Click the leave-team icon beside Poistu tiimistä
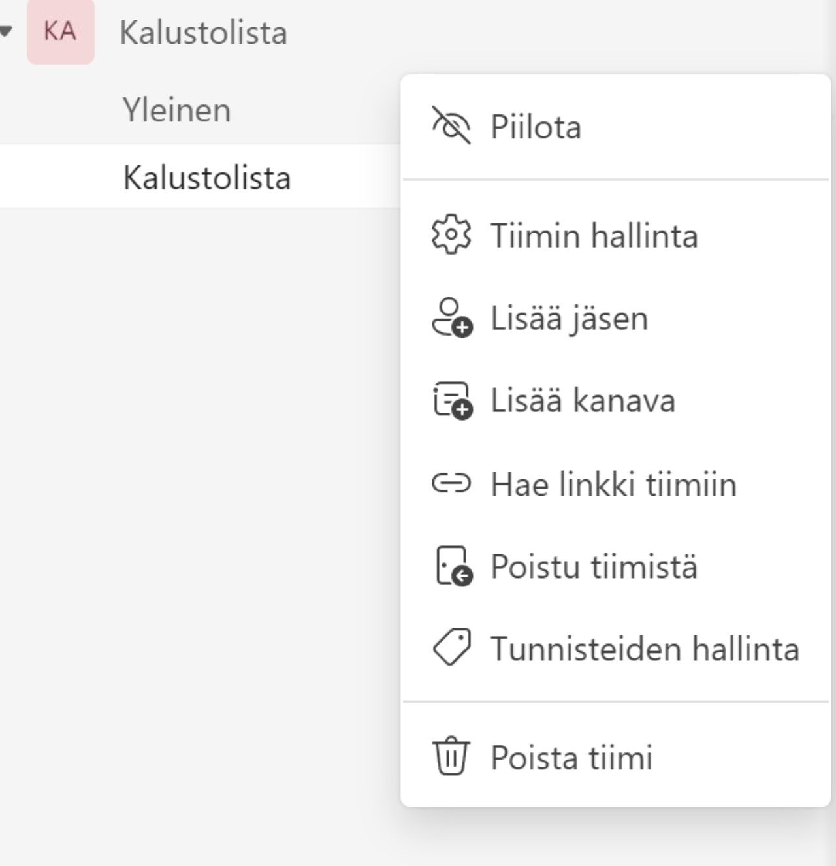The height and width of the screenshot is (866, 836). tap(453, 566)
